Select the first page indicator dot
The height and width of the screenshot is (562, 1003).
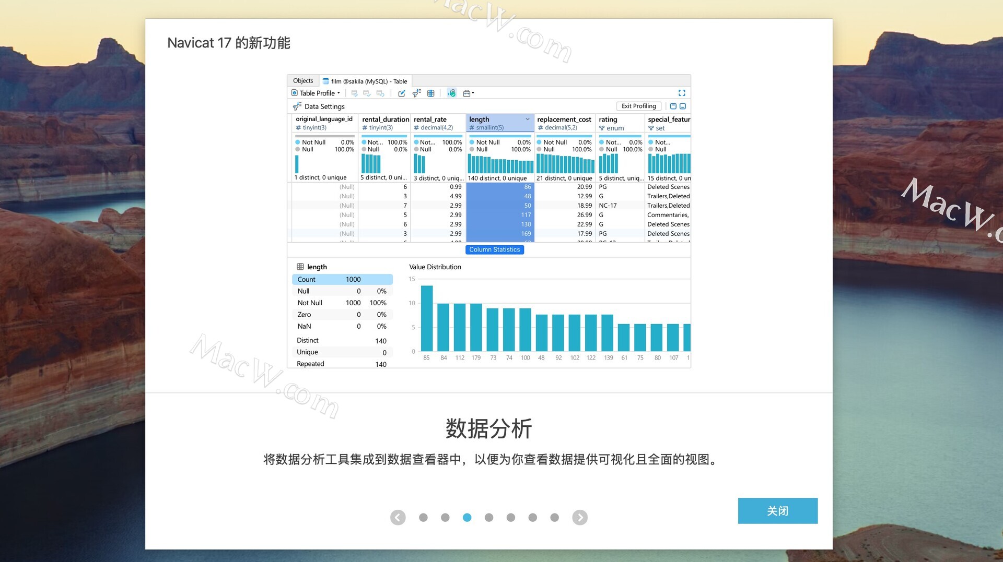click(423, 517)
